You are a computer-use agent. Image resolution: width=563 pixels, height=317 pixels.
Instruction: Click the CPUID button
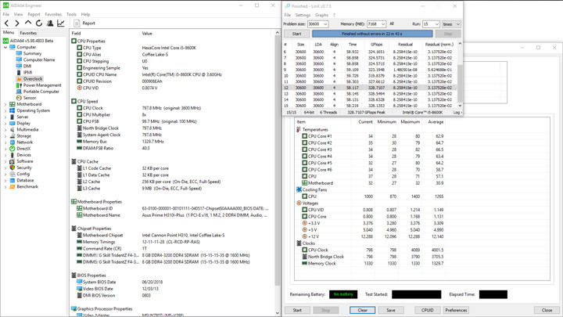pos(427,310)
